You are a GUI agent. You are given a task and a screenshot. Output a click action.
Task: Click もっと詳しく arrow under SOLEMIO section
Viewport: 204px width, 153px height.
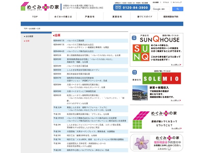pyautogui.click(x=176, y=100)
